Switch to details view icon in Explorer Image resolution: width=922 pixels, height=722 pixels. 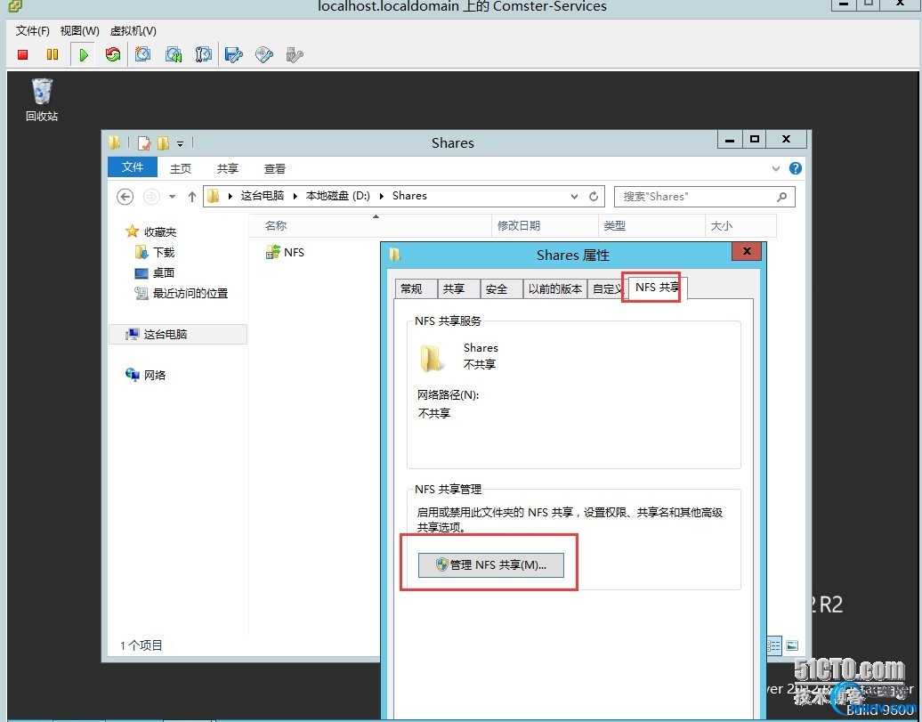(x=774, y=645)
